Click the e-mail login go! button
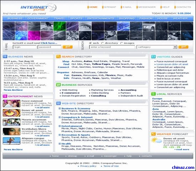196x171 pixels. pyautogui.click(x=67, y=47)
